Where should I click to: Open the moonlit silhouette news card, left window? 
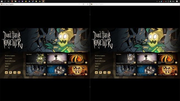tap(57, 59)
